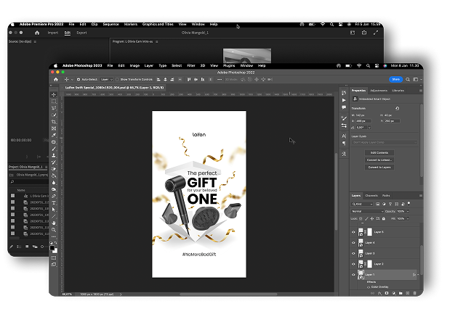Open the Move tool preset picker arrow
The height and width of the screenshot is (309, 450).
(x=72, y=79)
